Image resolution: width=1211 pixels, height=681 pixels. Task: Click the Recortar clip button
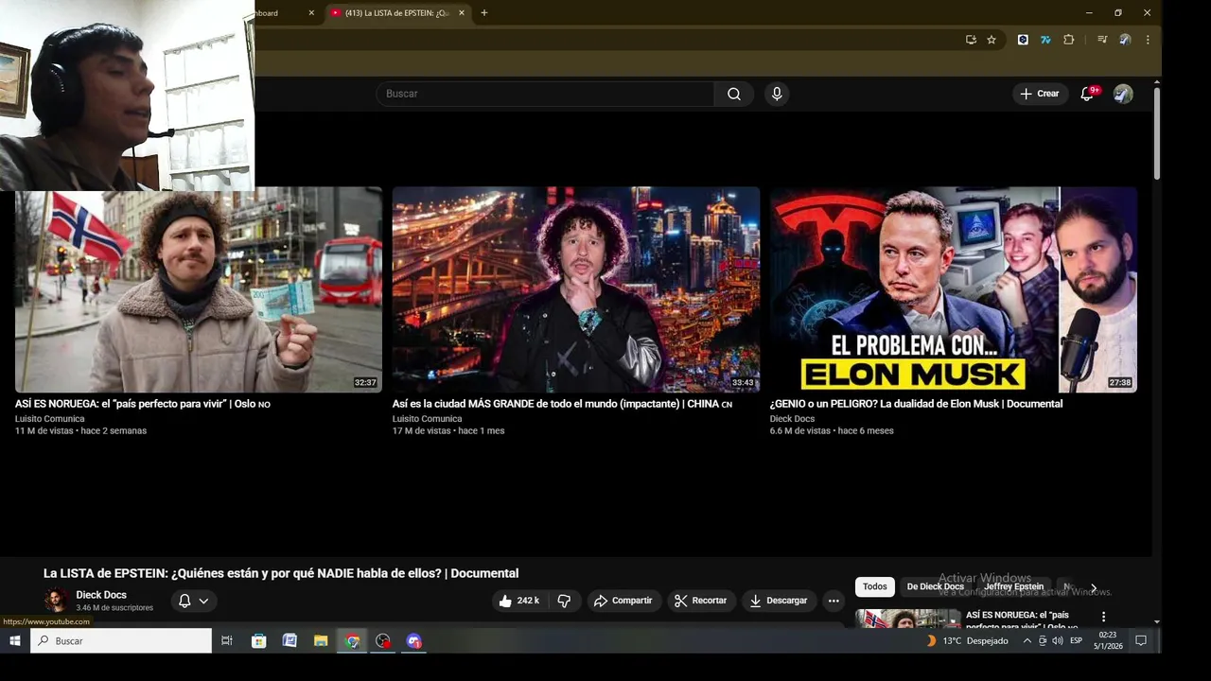(x=701, y=601)
